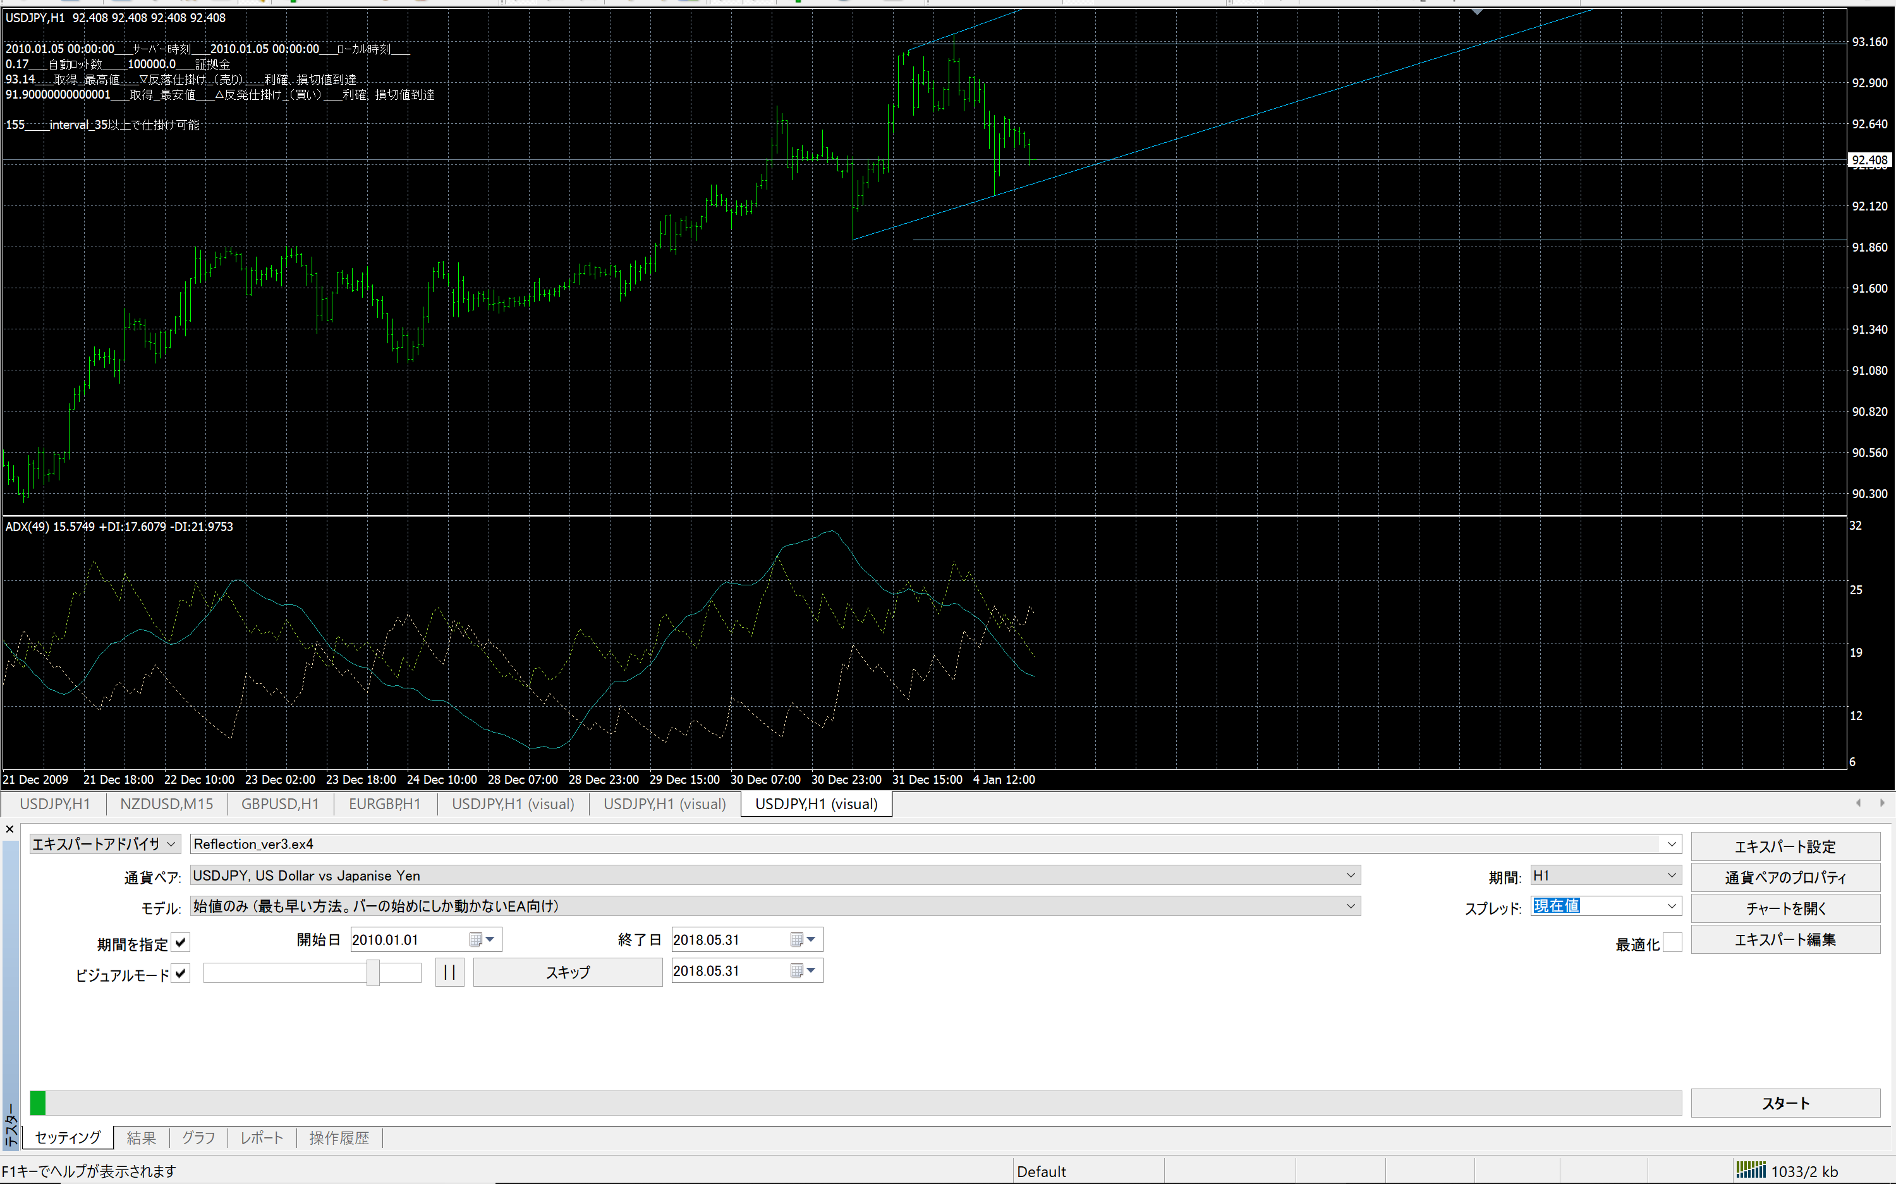Click the connection status bars icon
Image resolution: width=1896 pixels, height=1184 pixels.
[1751, 1170]
